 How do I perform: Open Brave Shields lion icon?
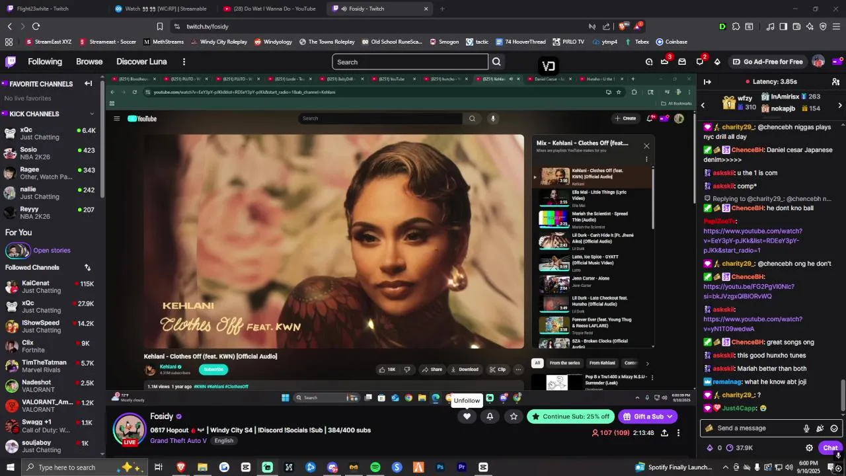tap(622, 26)
